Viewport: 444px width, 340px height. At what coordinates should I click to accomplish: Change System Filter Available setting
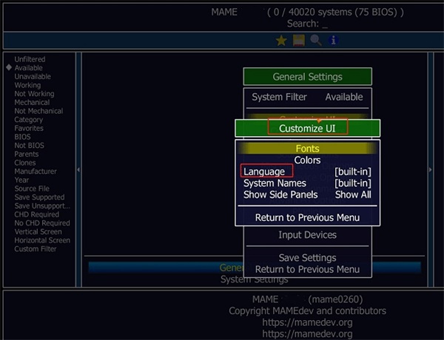(307, 97)
